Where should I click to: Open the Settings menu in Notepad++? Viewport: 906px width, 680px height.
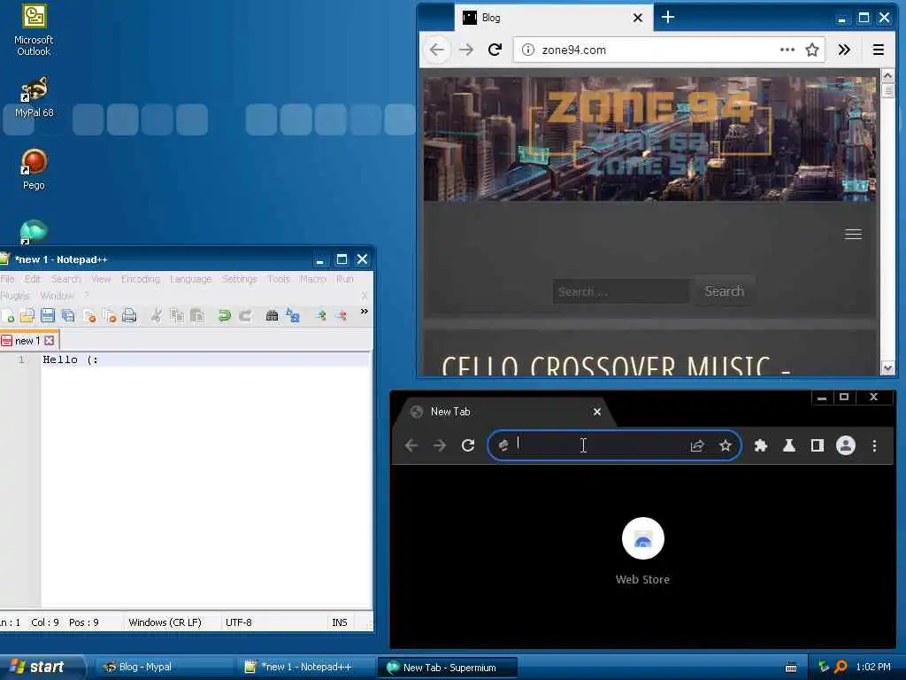coord(239,279)
